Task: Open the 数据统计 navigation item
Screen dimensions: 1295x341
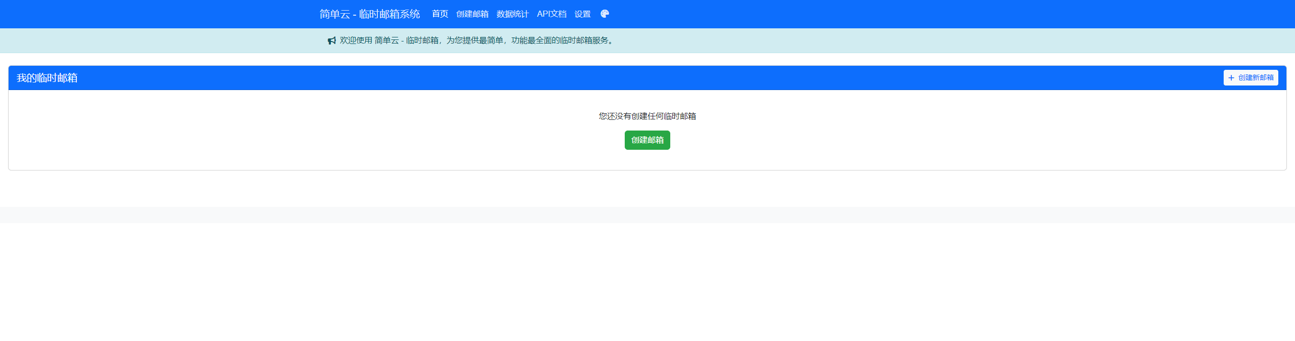Action: [512, 14]
